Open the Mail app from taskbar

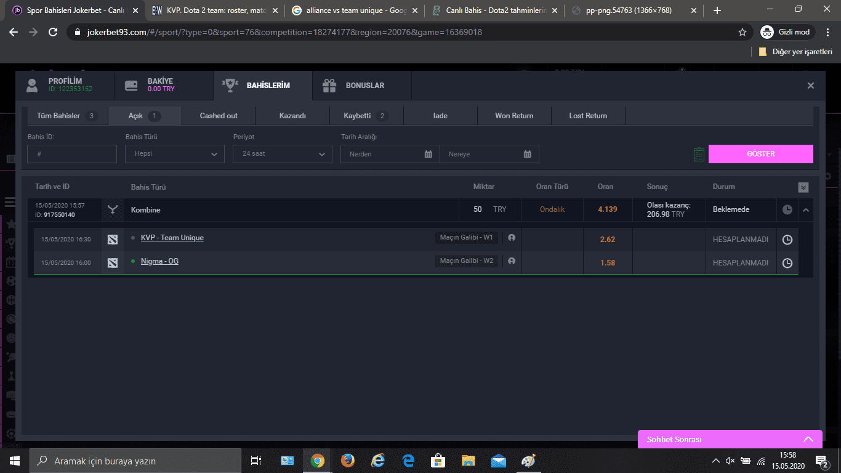(499, 461)
